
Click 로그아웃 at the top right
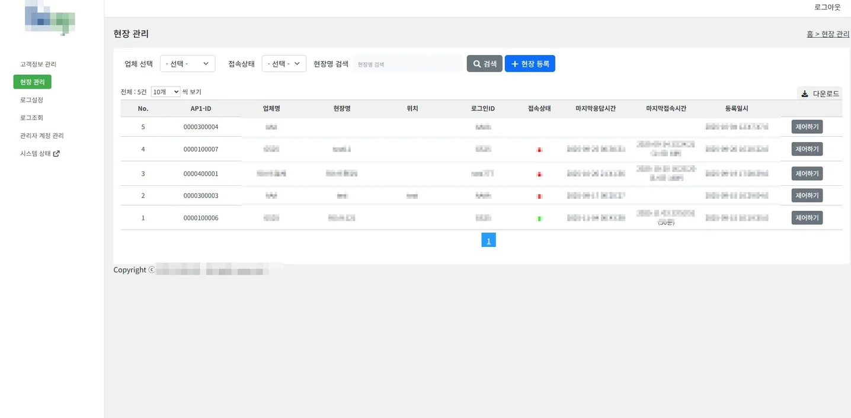827,7
